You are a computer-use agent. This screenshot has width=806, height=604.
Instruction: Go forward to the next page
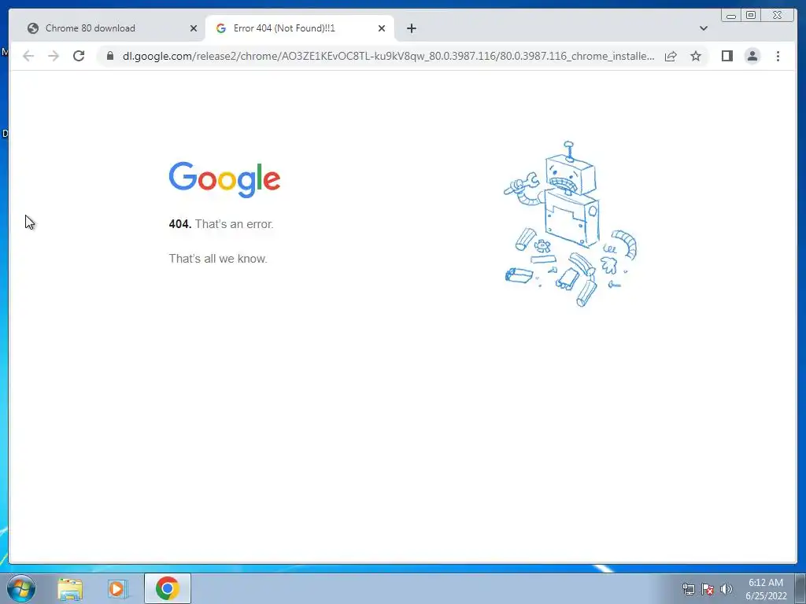click(x=54, y=56)
